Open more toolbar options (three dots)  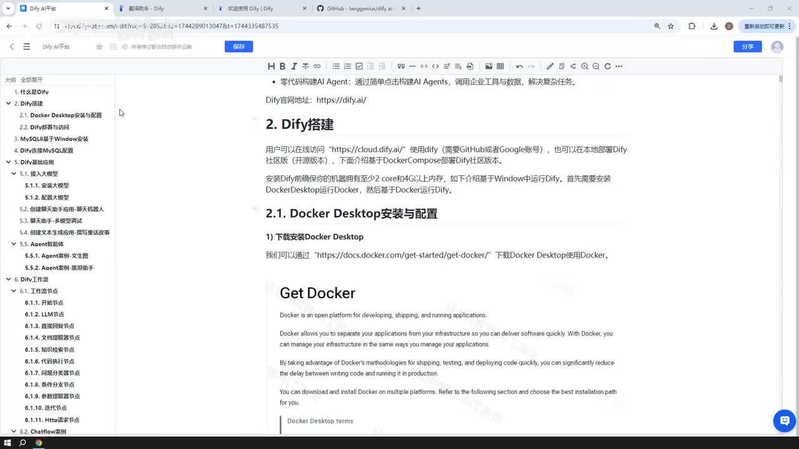(619, 66)
